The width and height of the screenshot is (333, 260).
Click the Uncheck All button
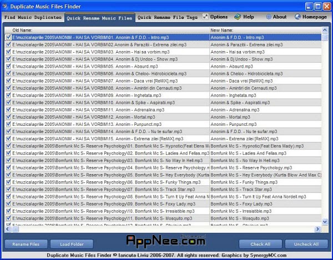tap(306, 244)
